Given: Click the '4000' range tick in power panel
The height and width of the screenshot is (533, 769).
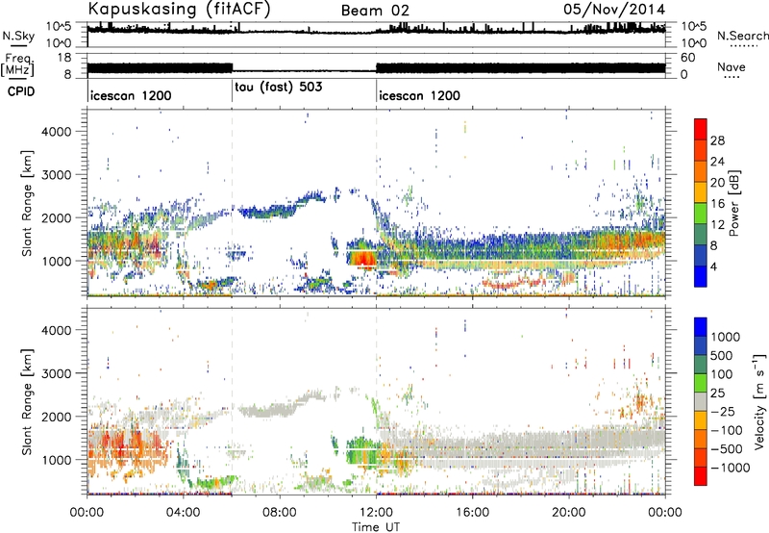Looking at the screenshot, I should (x=56, y=132).
